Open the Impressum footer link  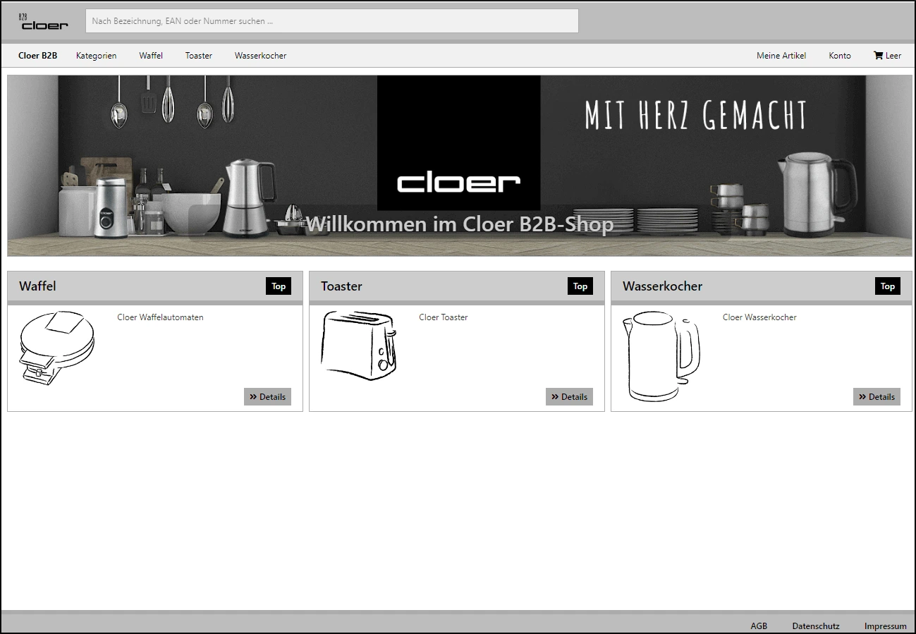[x=885, y=626]
